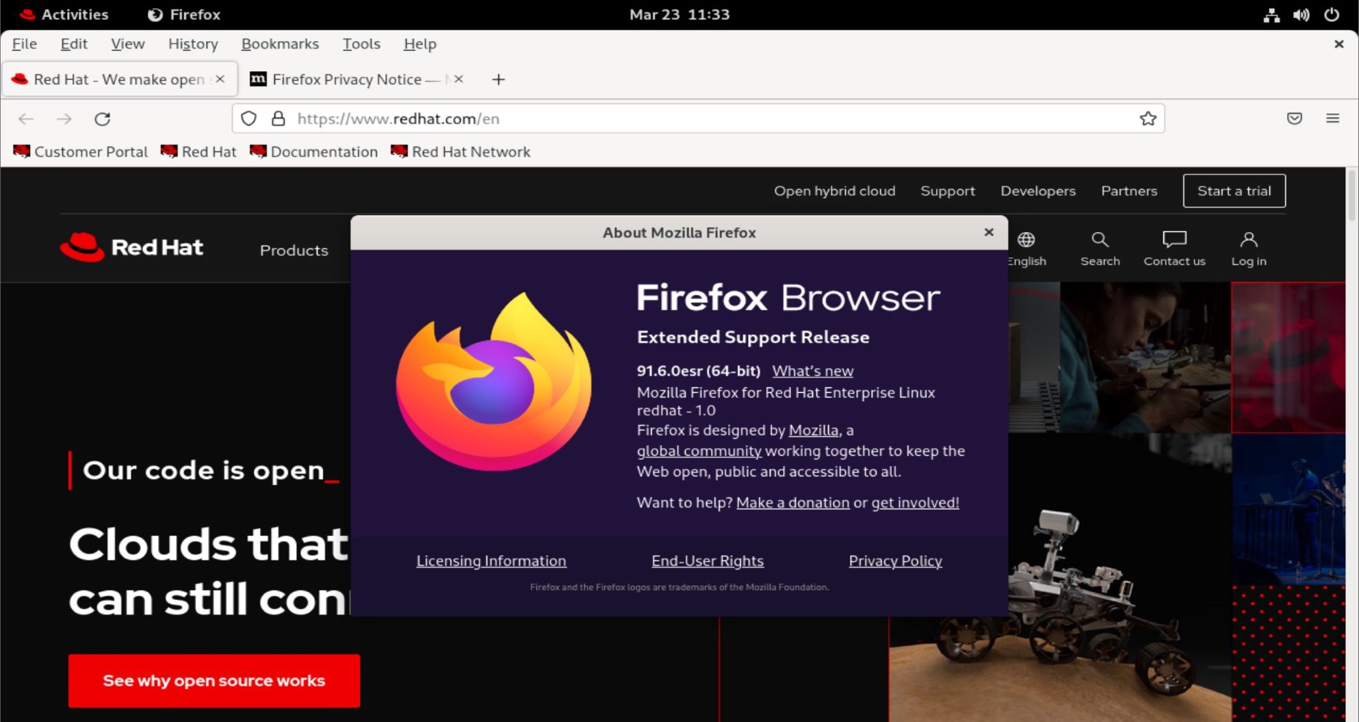Open the volume tray icon
This screenshot has width=1359, height=722.
(1302, 14)
